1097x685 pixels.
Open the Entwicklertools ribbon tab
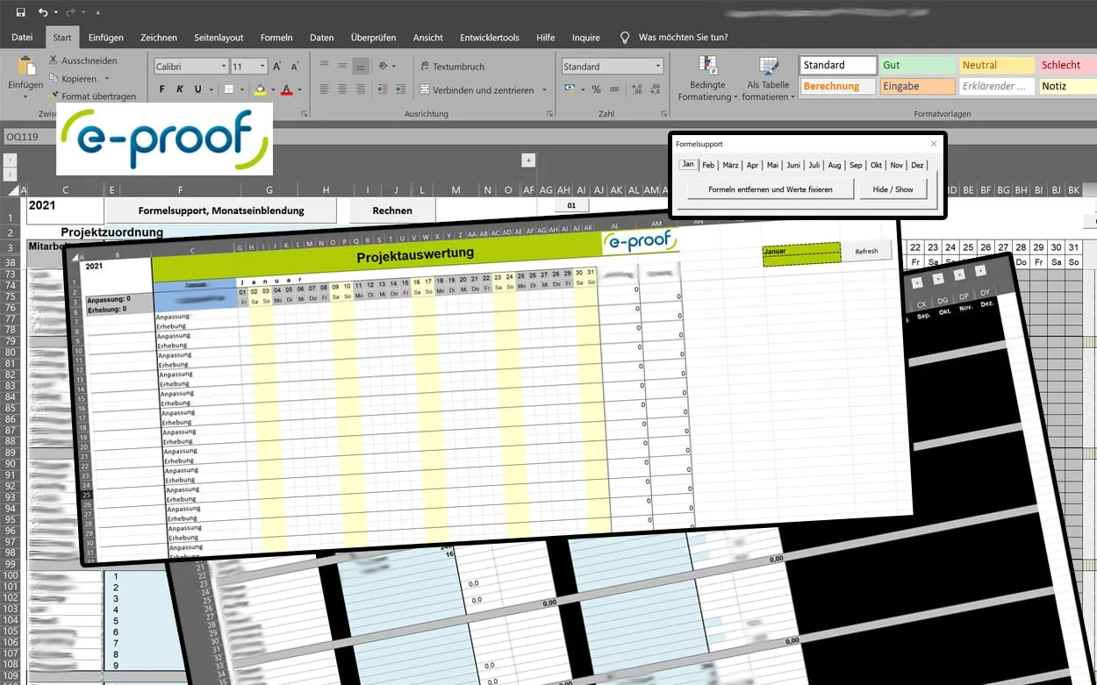490,38
